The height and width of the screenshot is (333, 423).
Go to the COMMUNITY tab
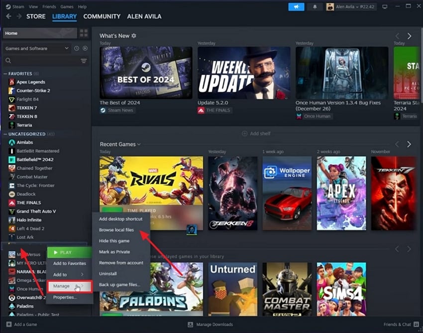click(x=102, y=16)
